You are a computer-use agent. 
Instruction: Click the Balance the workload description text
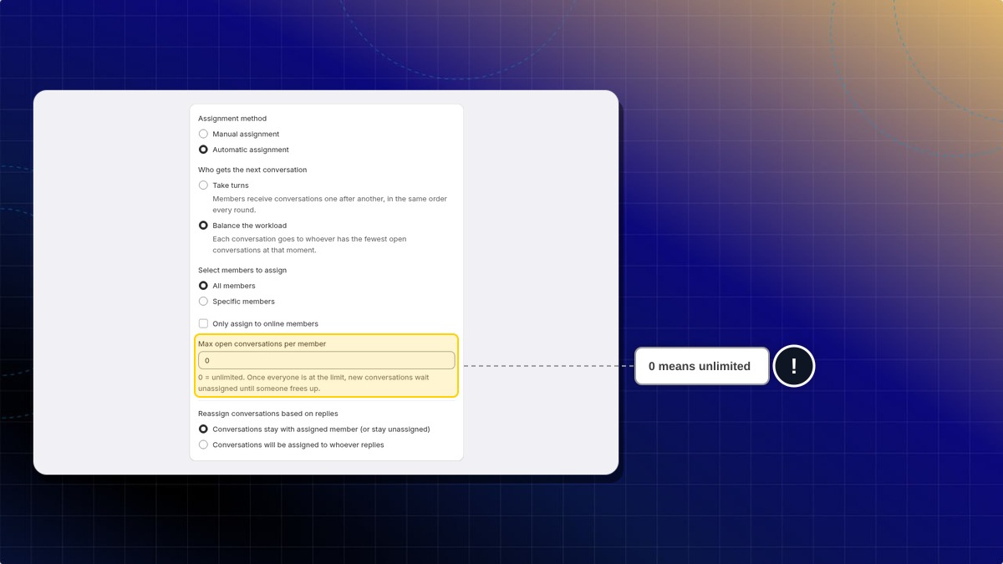[309, 245]
